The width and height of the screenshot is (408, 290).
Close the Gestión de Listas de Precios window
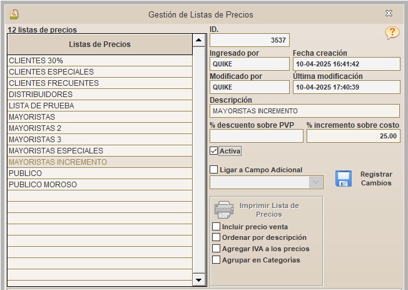(389, 13)
